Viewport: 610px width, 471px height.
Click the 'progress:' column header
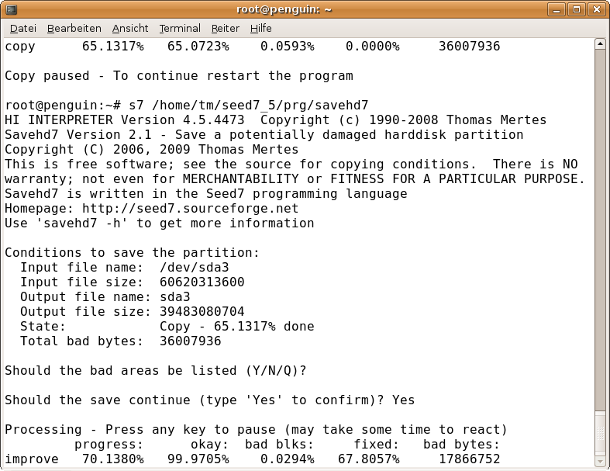tap(109, 445)
